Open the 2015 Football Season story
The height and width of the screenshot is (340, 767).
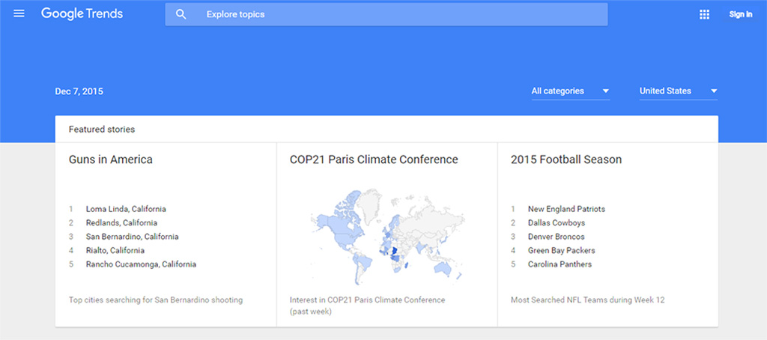[566, 160]
